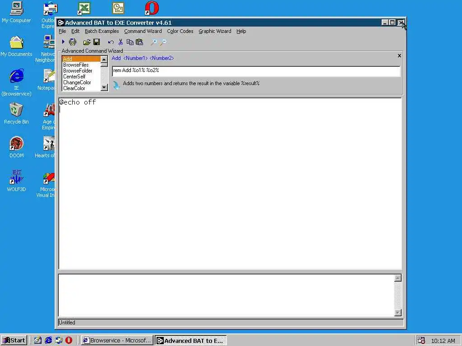
Task: Click the output pane scroll up arrow
Action: coord(398,278)
